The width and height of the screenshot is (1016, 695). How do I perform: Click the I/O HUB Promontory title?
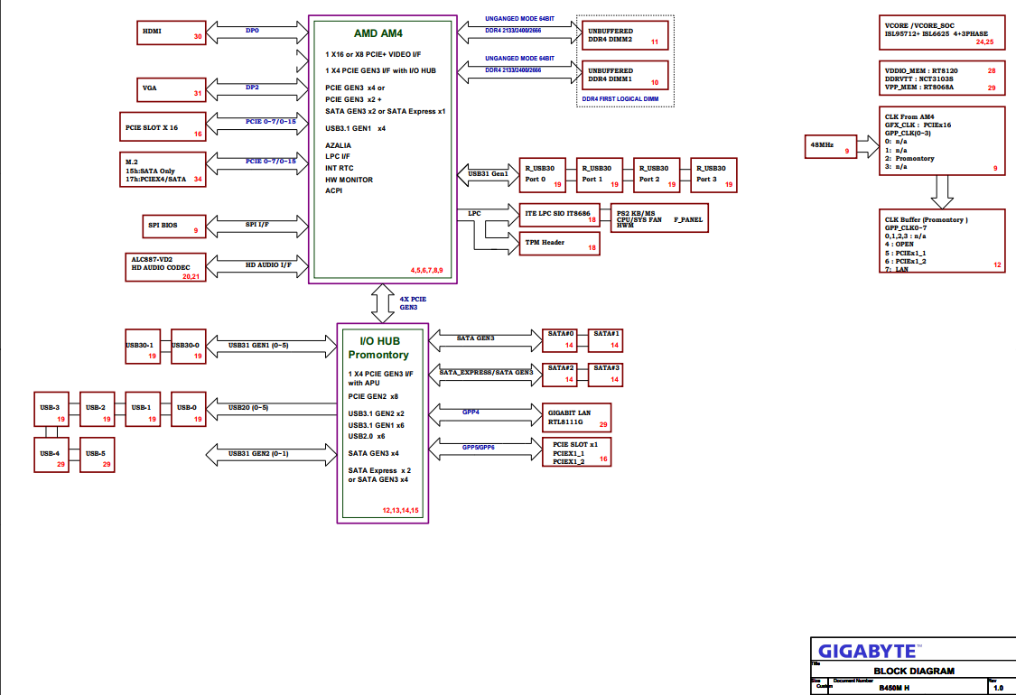tap(379, 347)
